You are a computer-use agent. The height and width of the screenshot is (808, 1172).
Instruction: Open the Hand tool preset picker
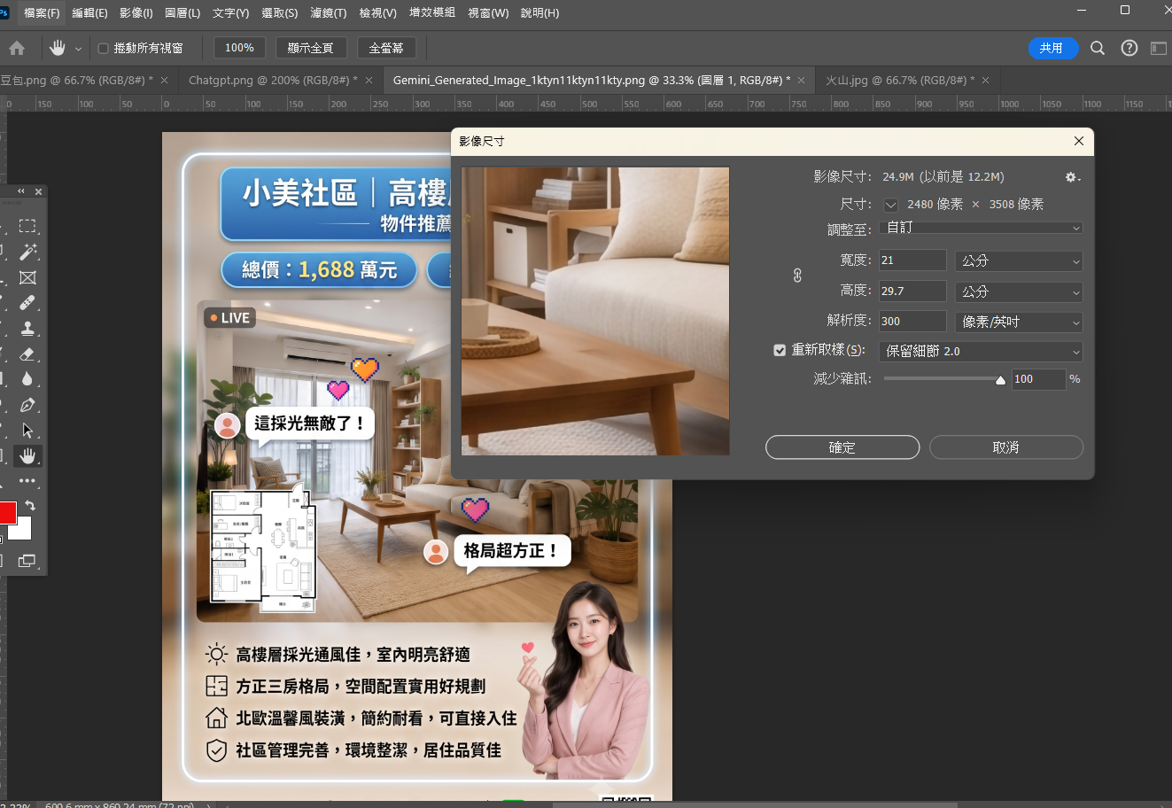(x=78, y=49)
